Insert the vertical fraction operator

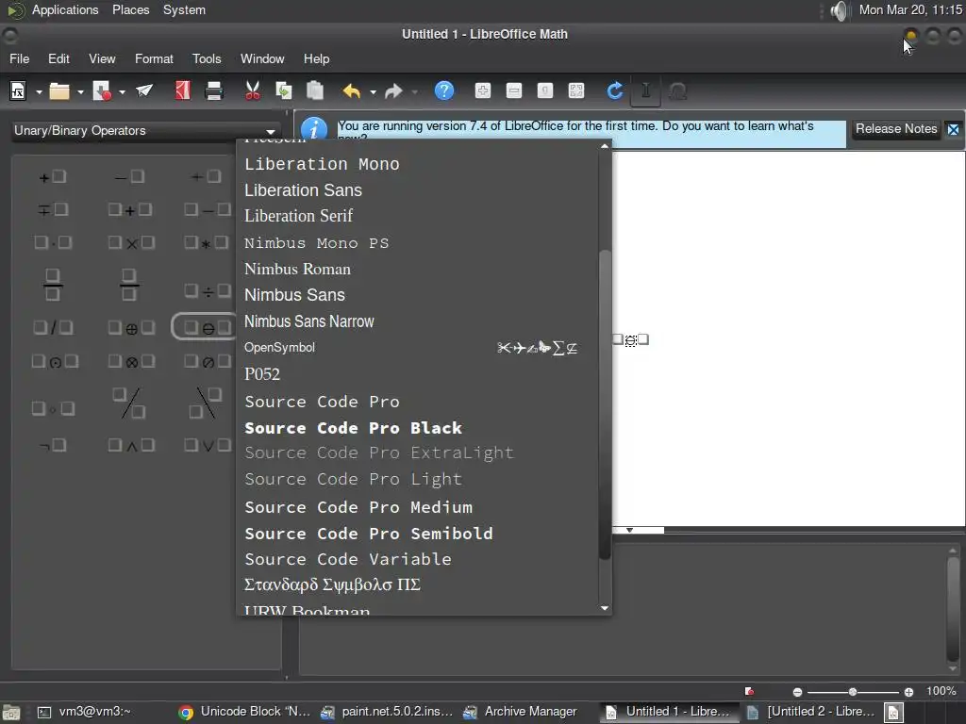click(x=53, y=285)
